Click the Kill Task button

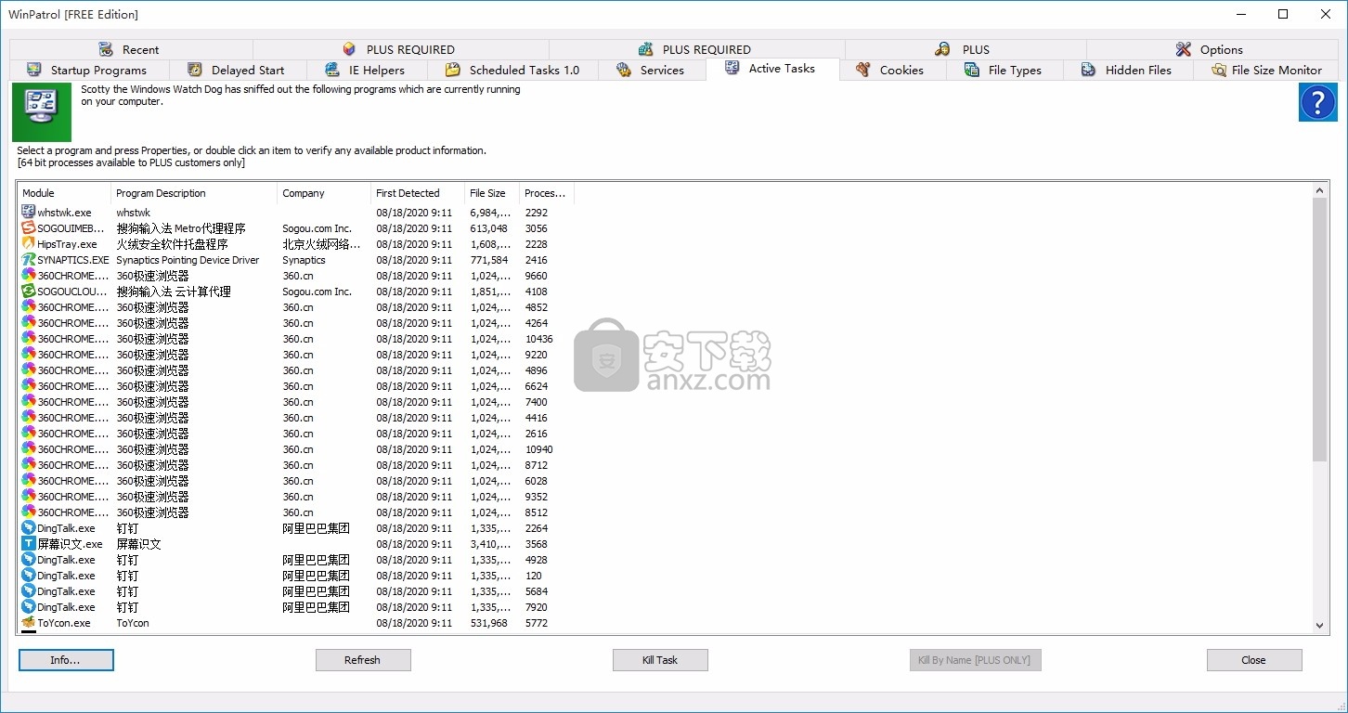point(660,660)
